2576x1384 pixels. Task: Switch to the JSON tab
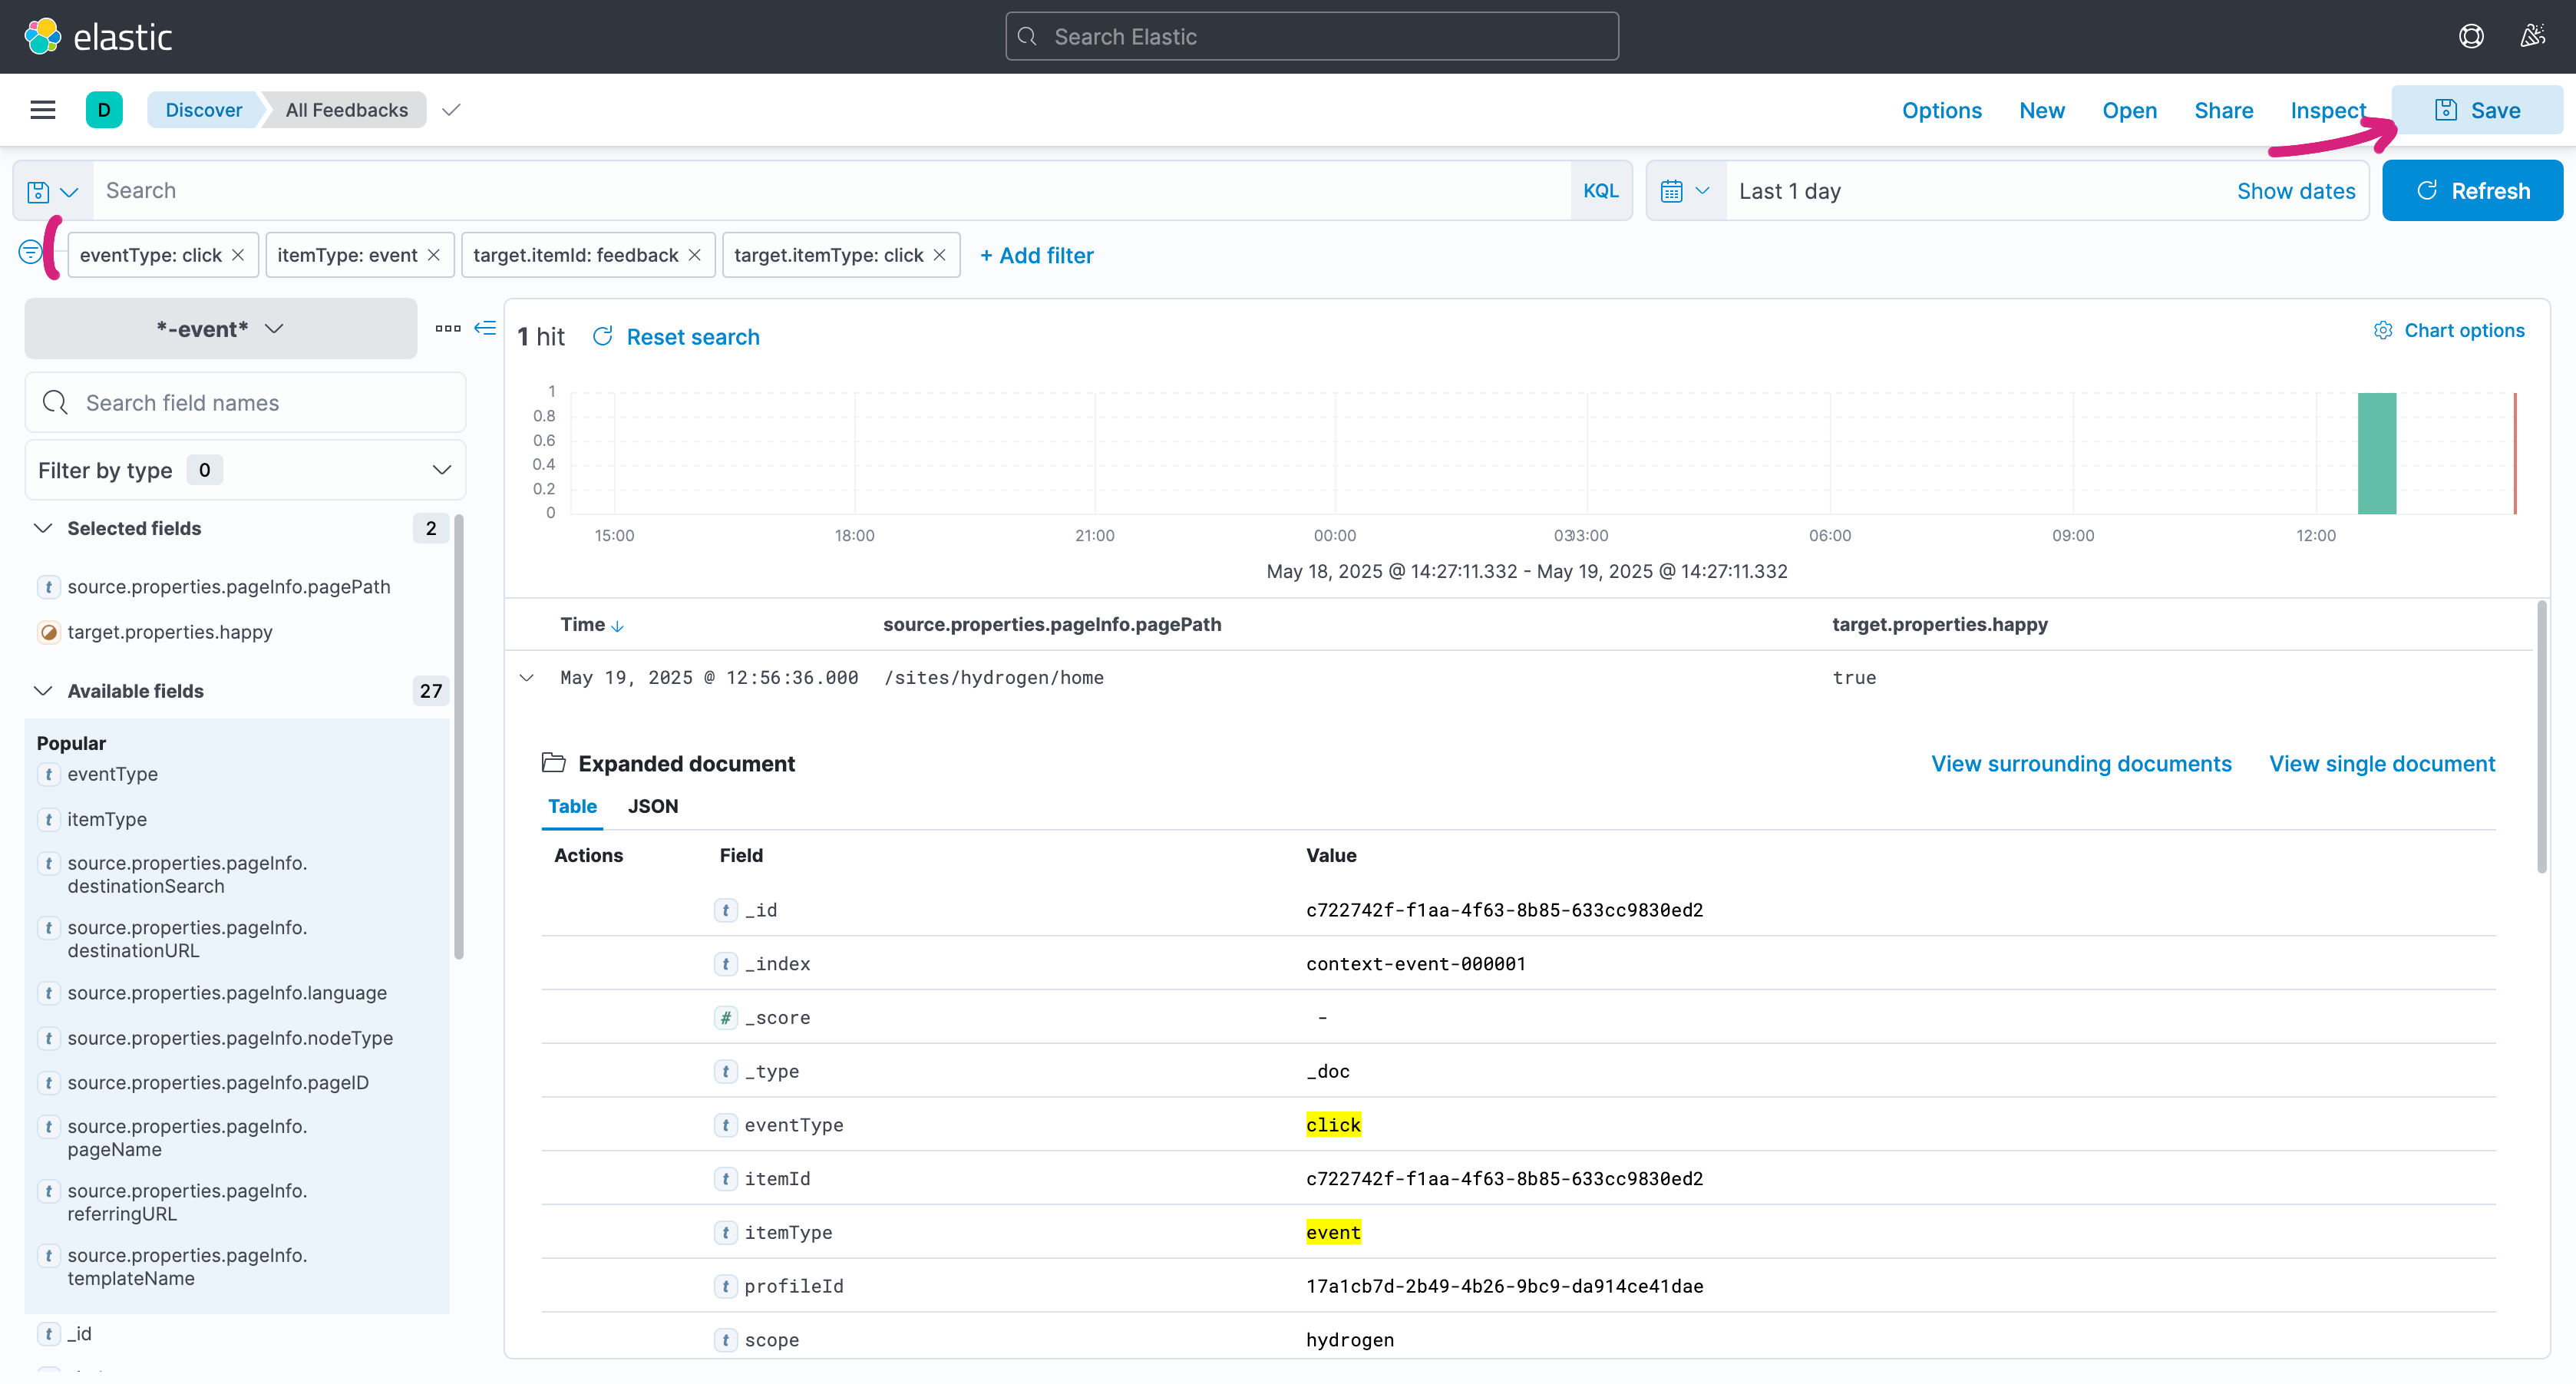pyautogui.click(x=652, y=806)
